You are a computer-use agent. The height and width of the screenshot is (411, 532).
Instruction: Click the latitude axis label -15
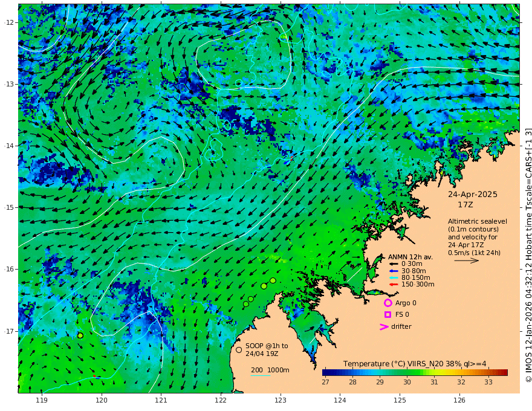click(8, 207)
